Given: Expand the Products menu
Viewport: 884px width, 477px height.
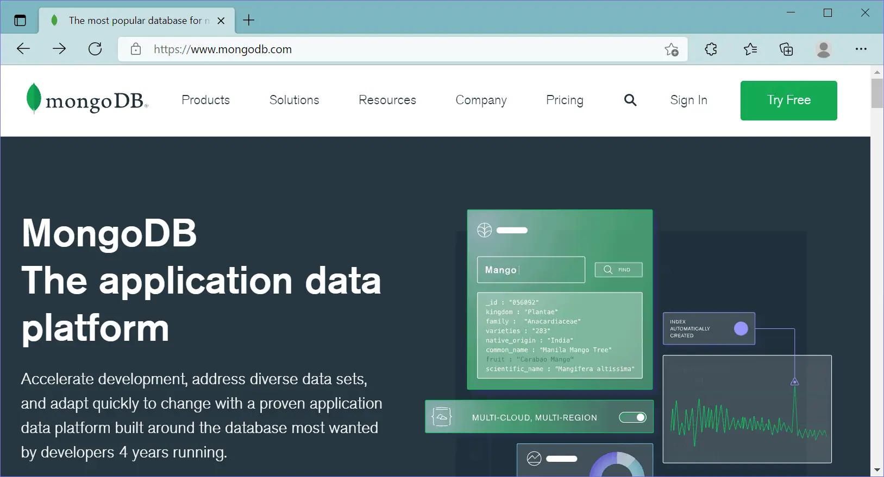Looking at the screenshot, I should click(x=205, y=100).
